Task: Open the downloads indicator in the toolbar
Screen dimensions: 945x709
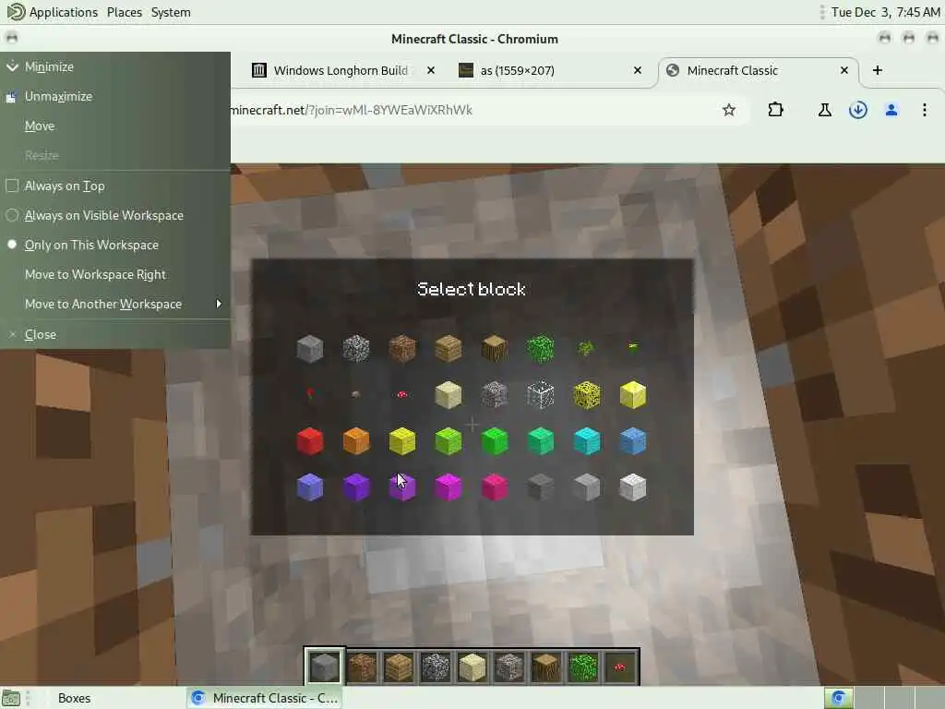Action: tap(858, 110)
